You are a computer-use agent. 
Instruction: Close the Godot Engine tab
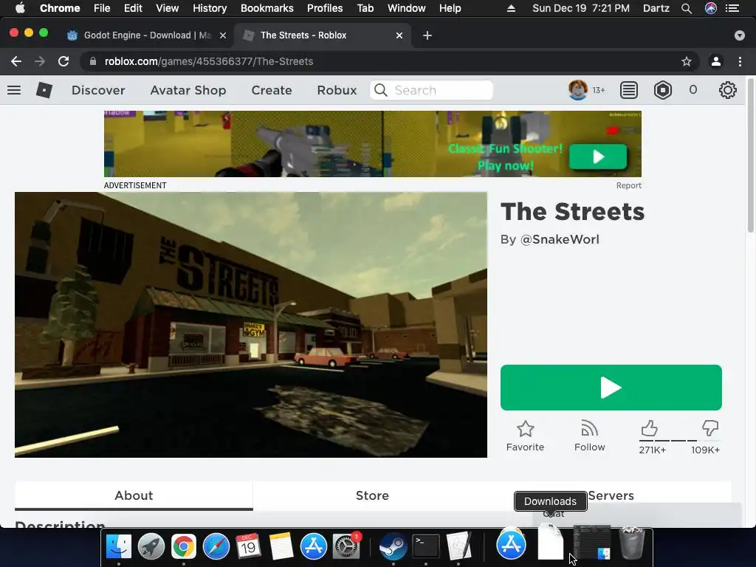[x=223, y=35]
